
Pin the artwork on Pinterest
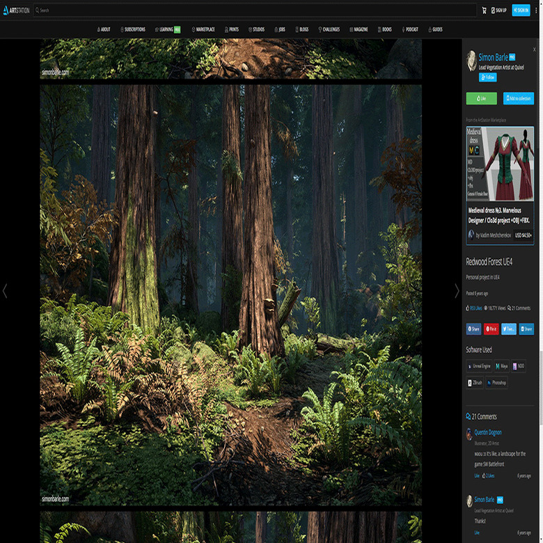click(x=491, y=329)
